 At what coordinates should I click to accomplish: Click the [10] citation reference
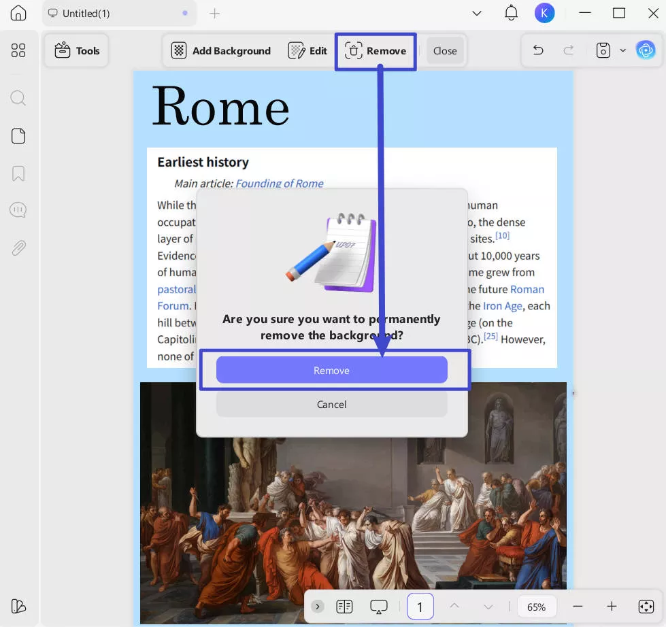[503, 235]
